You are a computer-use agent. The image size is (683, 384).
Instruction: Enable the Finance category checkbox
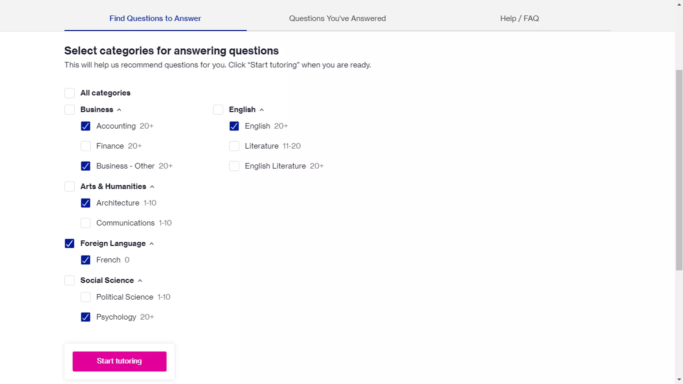(85, 146)
